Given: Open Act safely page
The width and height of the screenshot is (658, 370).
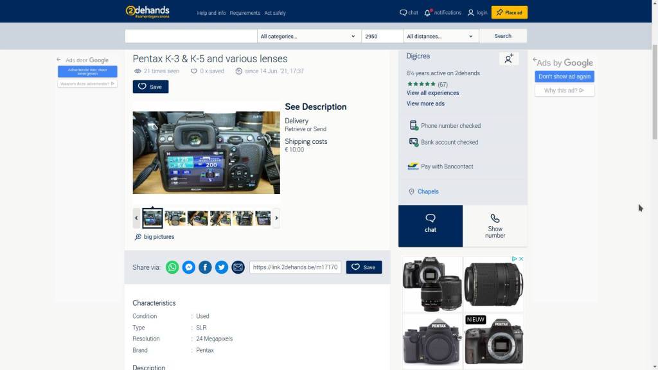Looking at the screenshot, I should pos(275,13).
